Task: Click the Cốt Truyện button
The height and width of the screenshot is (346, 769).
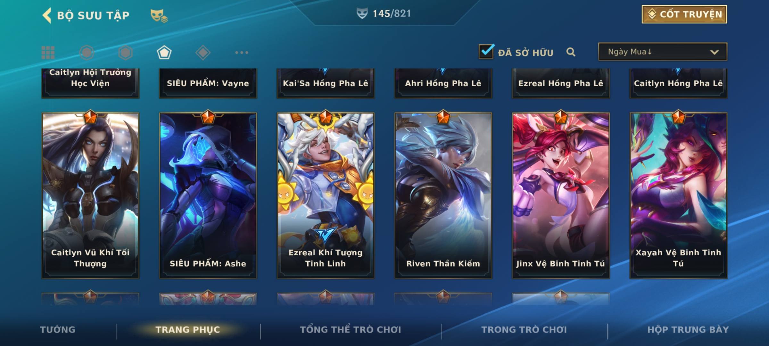Action: point(684,14)
